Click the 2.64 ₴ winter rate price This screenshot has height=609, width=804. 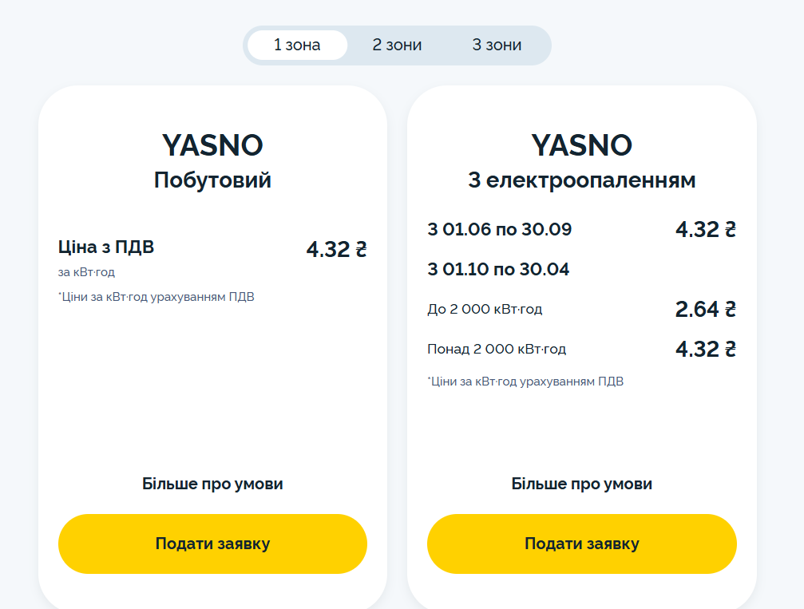[x=703, y=309]
